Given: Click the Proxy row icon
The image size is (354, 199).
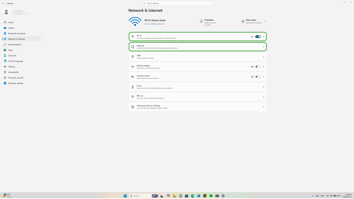Looking at the screenshot, I should [x=132, y=87].
